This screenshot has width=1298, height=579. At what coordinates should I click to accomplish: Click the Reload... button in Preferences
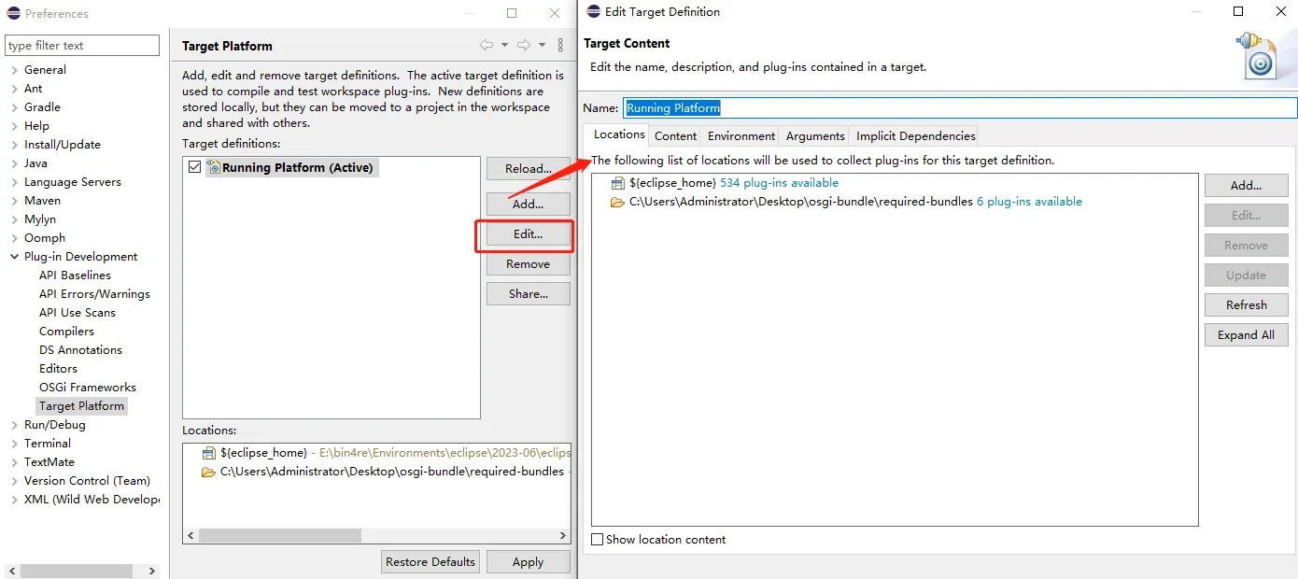tap(529, 169)
